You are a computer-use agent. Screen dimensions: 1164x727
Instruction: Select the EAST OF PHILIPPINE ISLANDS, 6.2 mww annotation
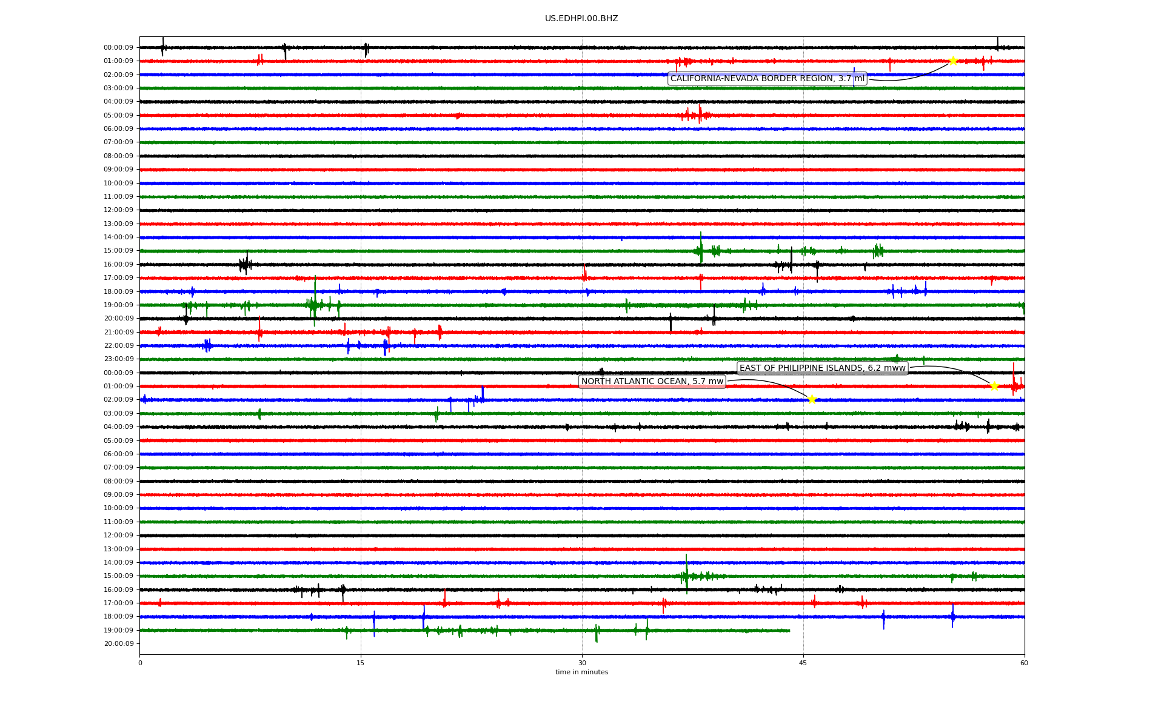[x=823, y=368]
